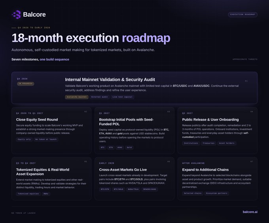Select the Treasuries tag
The height and width of the screenshot is (223, 269).
point(208,143)
